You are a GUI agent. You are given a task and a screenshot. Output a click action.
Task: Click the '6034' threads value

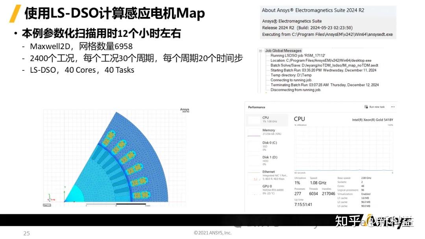[313, 194]
